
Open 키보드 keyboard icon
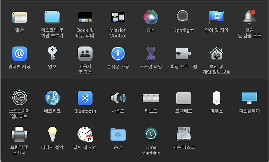pos(151,98)
